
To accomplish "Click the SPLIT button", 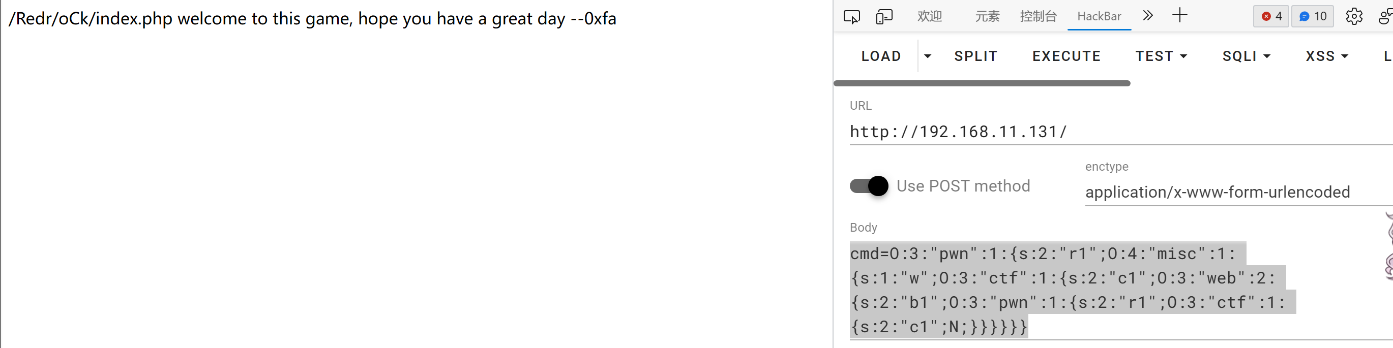I will [975, 56].
